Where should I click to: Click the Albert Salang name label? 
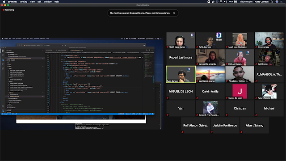tap(254, 125)
